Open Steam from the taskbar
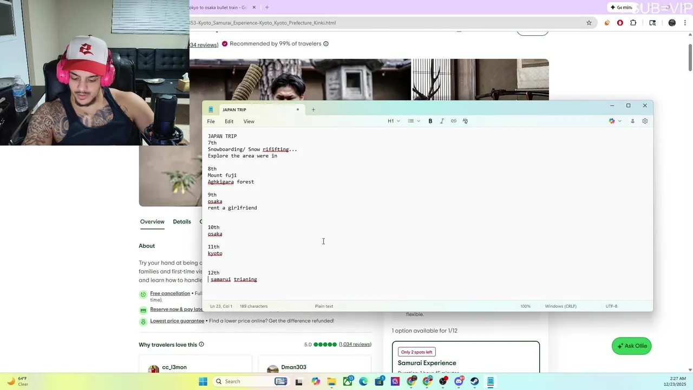Image resolution: width=693 pixels, height=390 pixels. (474, 381)
